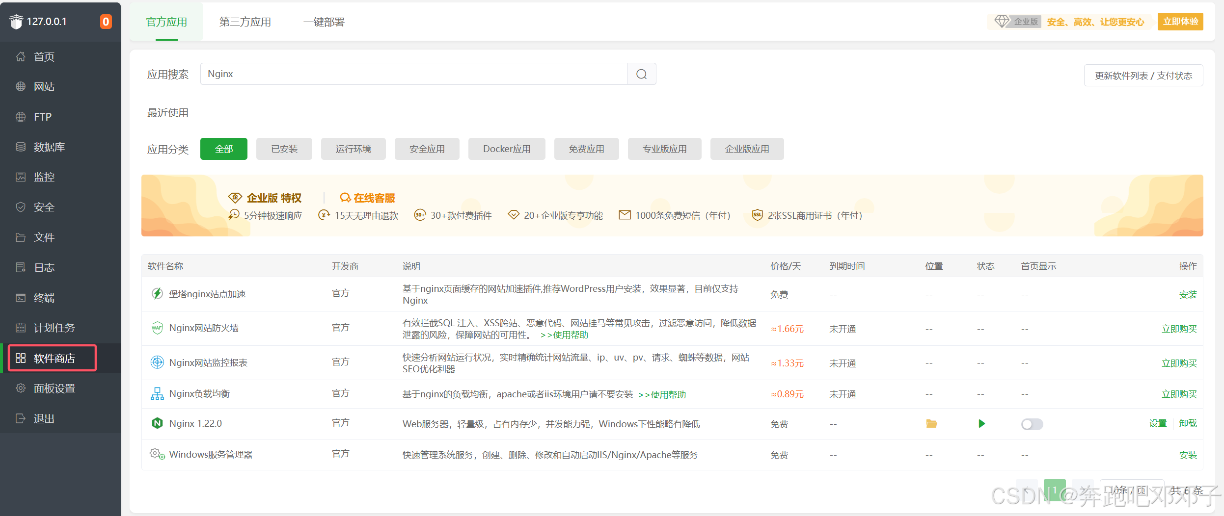Click the 在线客服 link in banner
This screenshot has width=1224, height=516.
coord(368,198)
